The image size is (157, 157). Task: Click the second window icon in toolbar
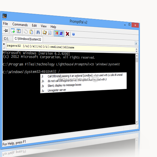(x=19, y=31)
